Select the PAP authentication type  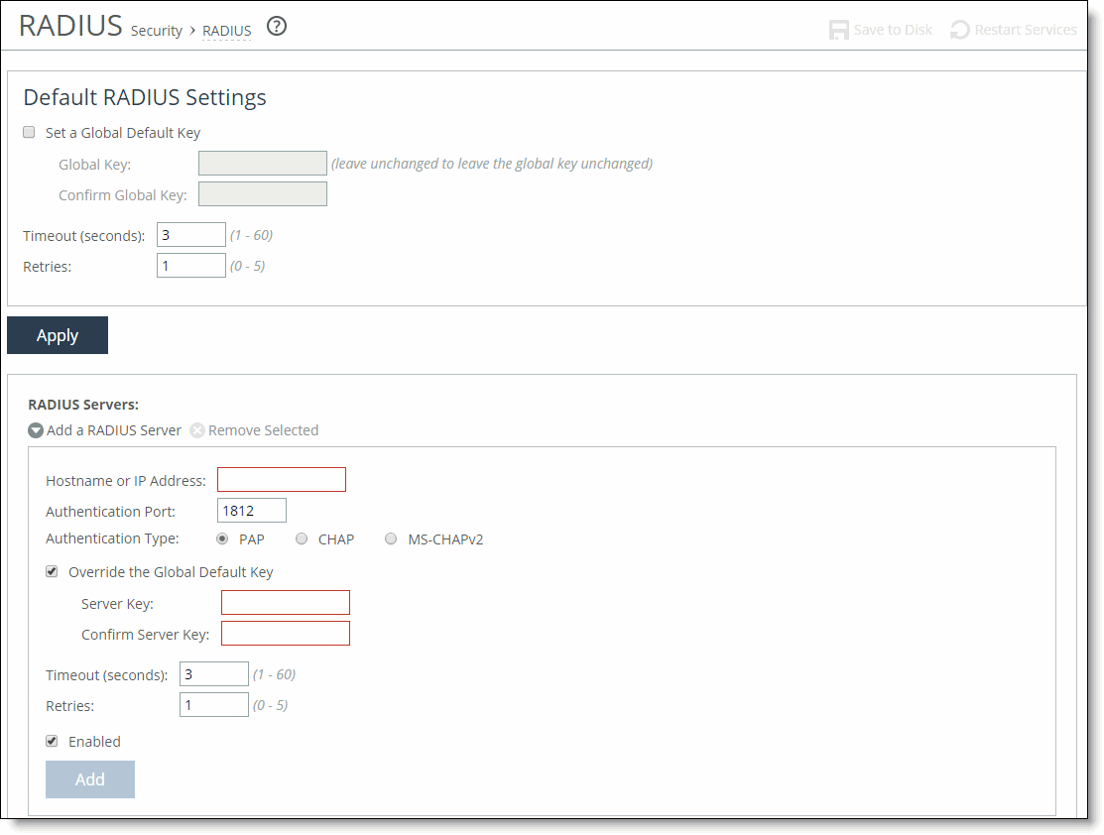pyautogui.click(x=222, y=538)
